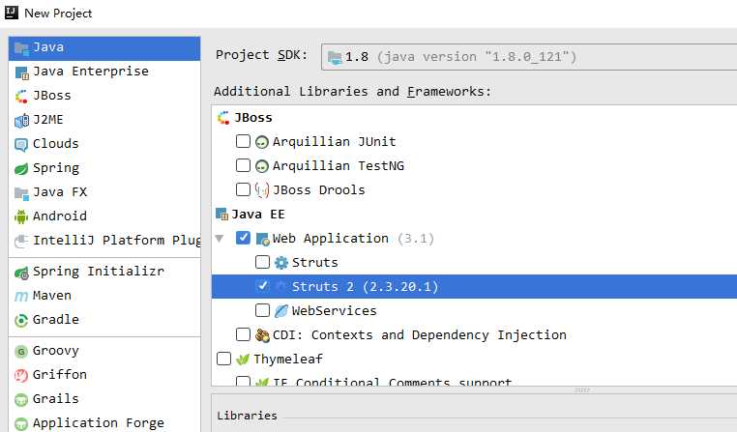
Task: Uncheck the Struts 2 checkbox
Action: [x=262, y=285]
